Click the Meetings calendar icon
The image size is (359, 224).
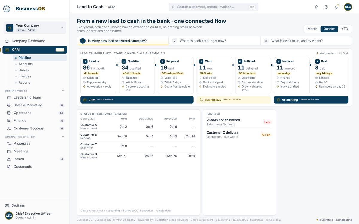[x=9, y=151]
